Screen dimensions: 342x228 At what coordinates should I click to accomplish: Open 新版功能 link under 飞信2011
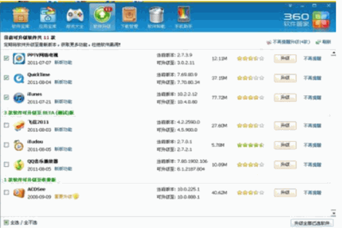63,129
